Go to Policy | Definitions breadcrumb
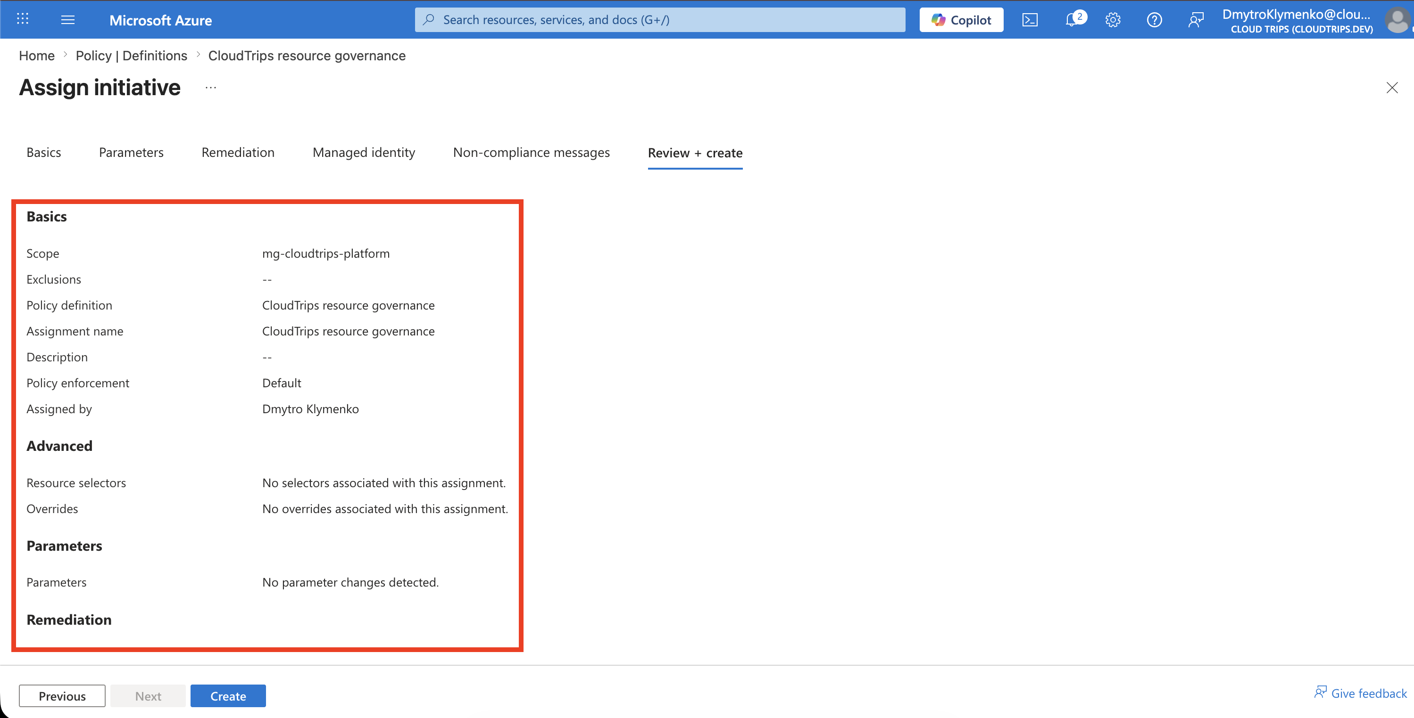The width and height of the screenshot is (1414, 718). pos(131,56)
